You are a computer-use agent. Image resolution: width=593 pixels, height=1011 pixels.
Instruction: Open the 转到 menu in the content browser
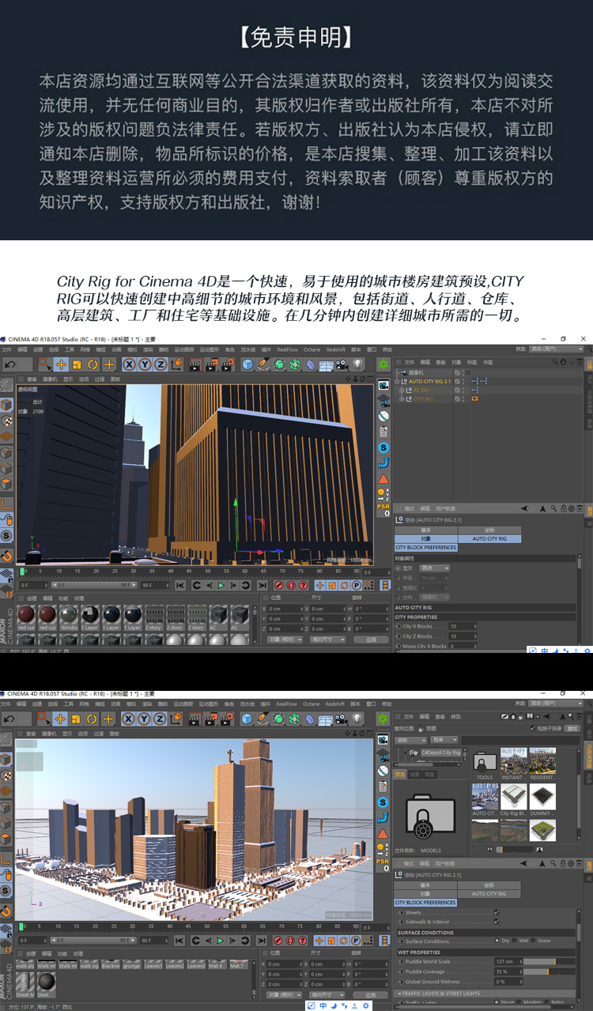(455, 716)
